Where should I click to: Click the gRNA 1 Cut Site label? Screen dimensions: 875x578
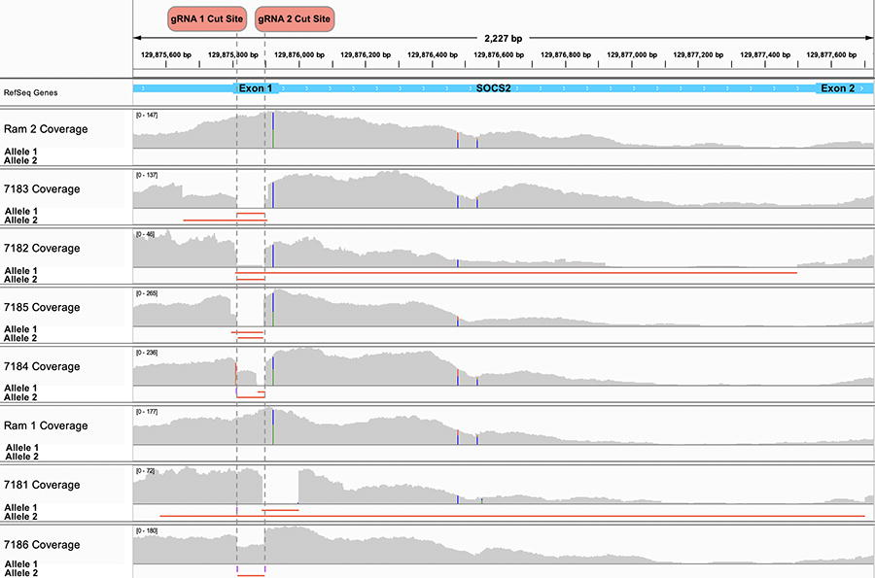pos(207,19)
